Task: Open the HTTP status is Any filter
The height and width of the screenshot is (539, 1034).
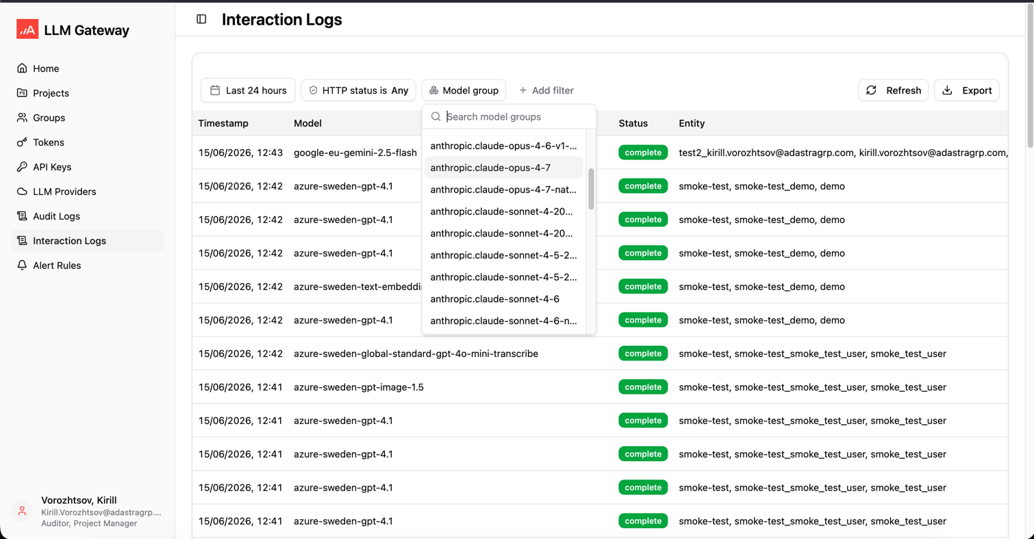Action: (358, 90)
